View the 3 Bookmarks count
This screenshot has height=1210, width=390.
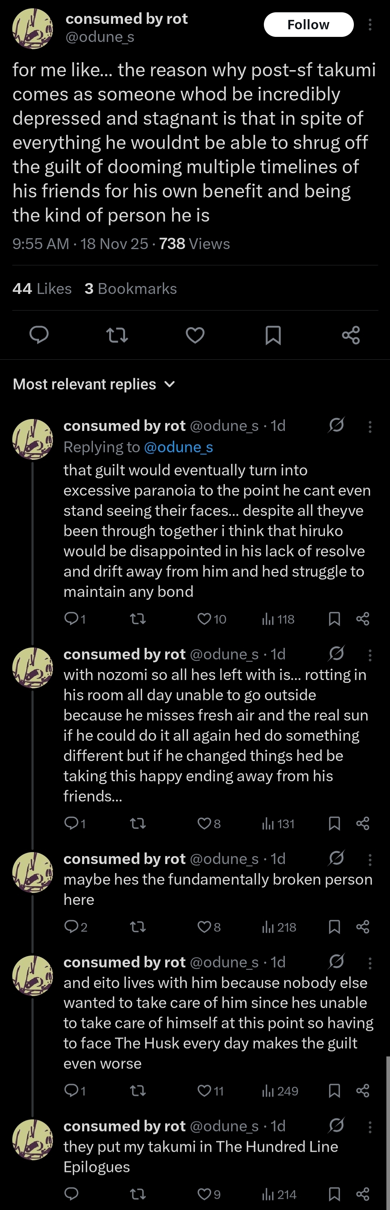(130, 288)
